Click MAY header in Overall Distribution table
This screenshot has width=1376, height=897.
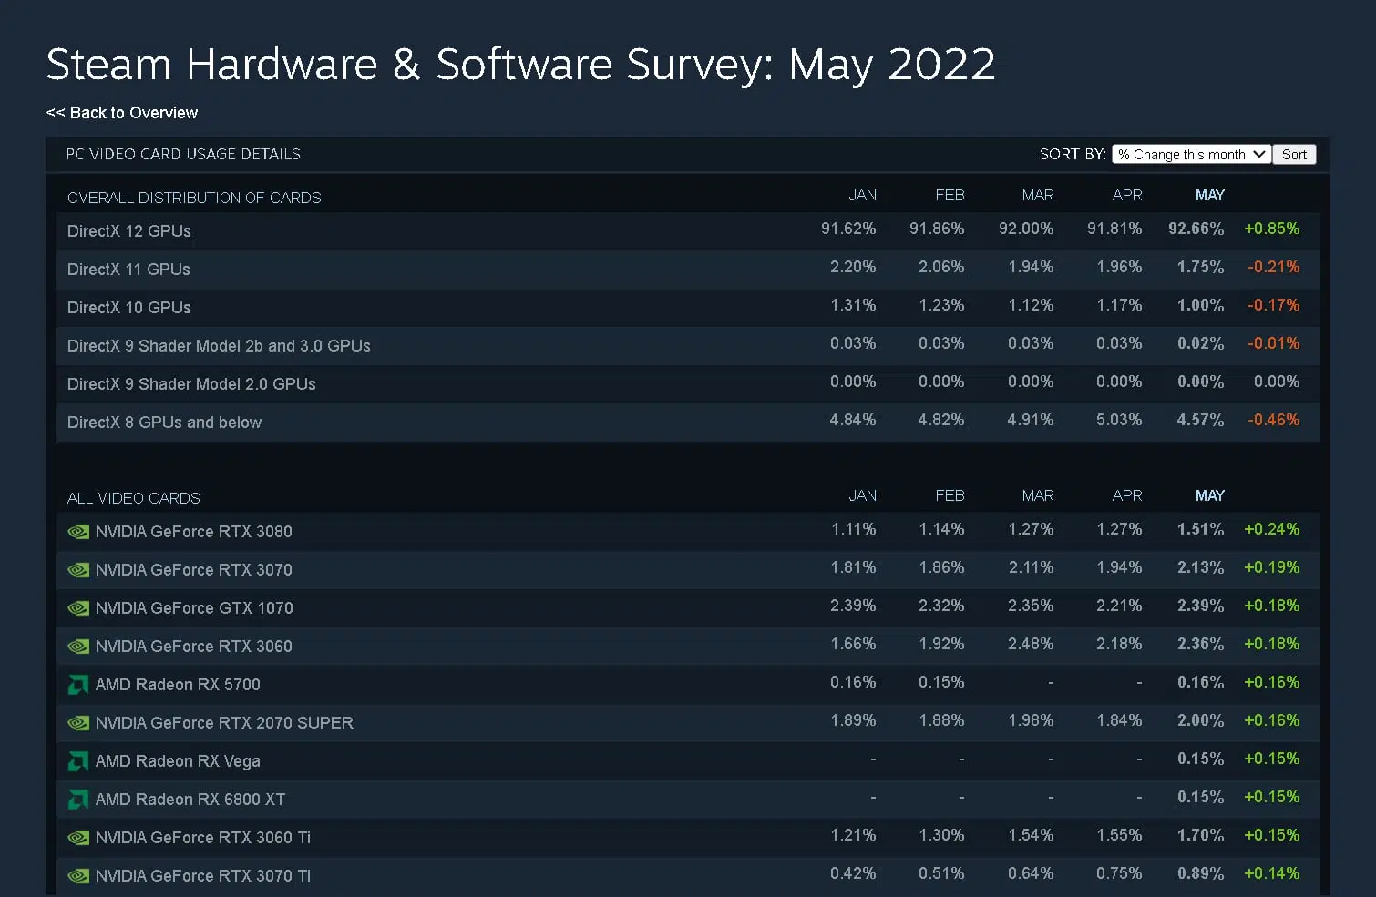1210,196
